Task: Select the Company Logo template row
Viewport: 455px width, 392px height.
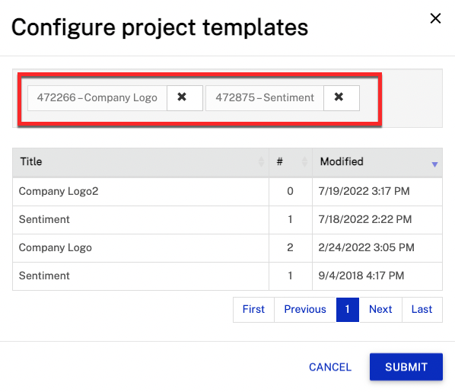Action: pos(228,247)
